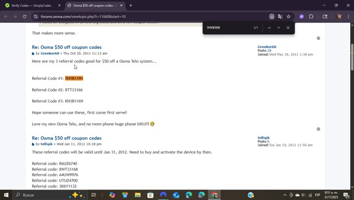Open tellspk's post title Re: Ooma $50 off coupon codes
The height and width of the screenshot is (200, 354).
(x=66, y=138)
